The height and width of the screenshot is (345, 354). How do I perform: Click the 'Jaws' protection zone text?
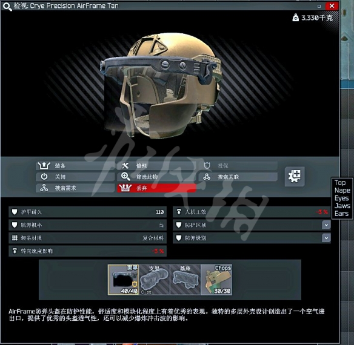(x=342, y=206)
